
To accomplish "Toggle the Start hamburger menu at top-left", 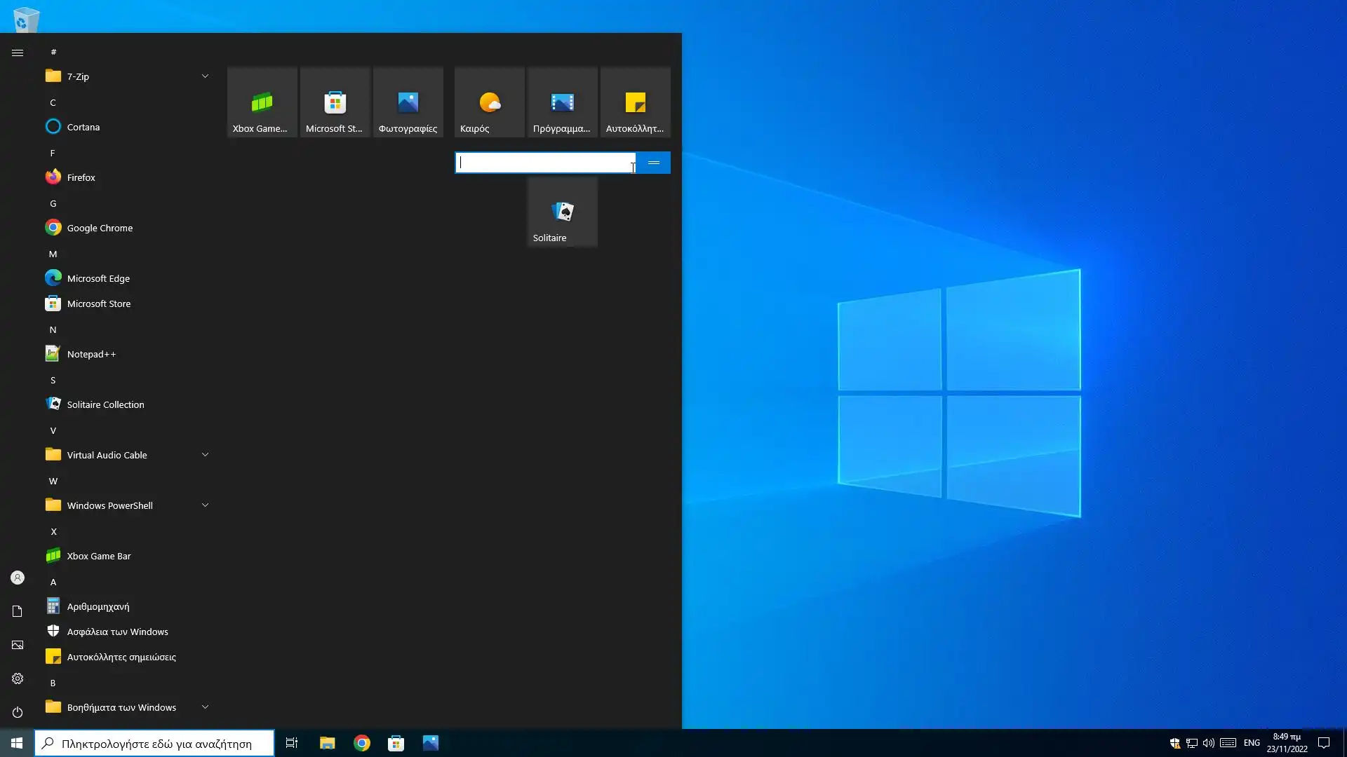I will (18, 53).
